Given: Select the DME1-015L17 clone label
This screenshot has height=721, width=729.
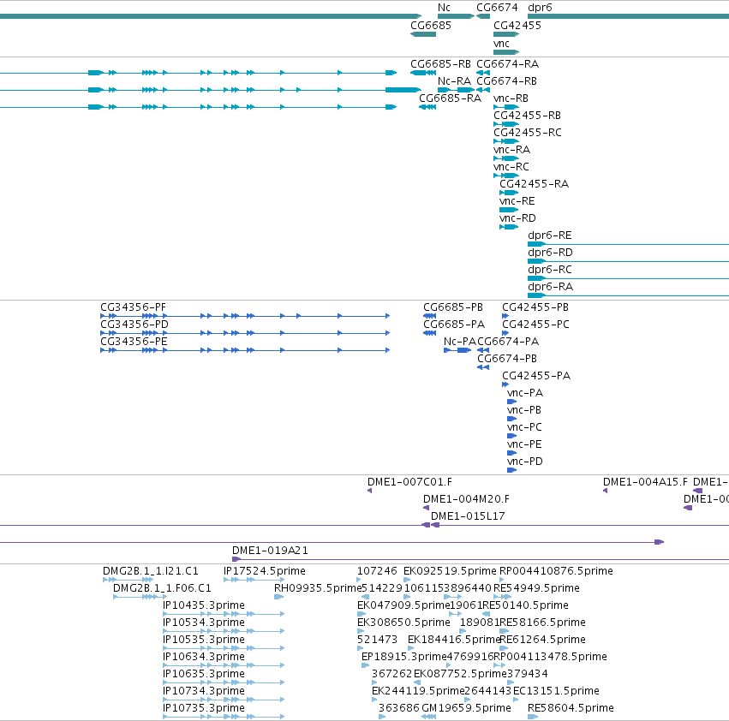Looking at the screenshot, I should click(x=469, y=516).
